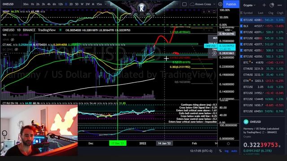
Task: Open the USD currency dropdown
Action: pos(228,30)
